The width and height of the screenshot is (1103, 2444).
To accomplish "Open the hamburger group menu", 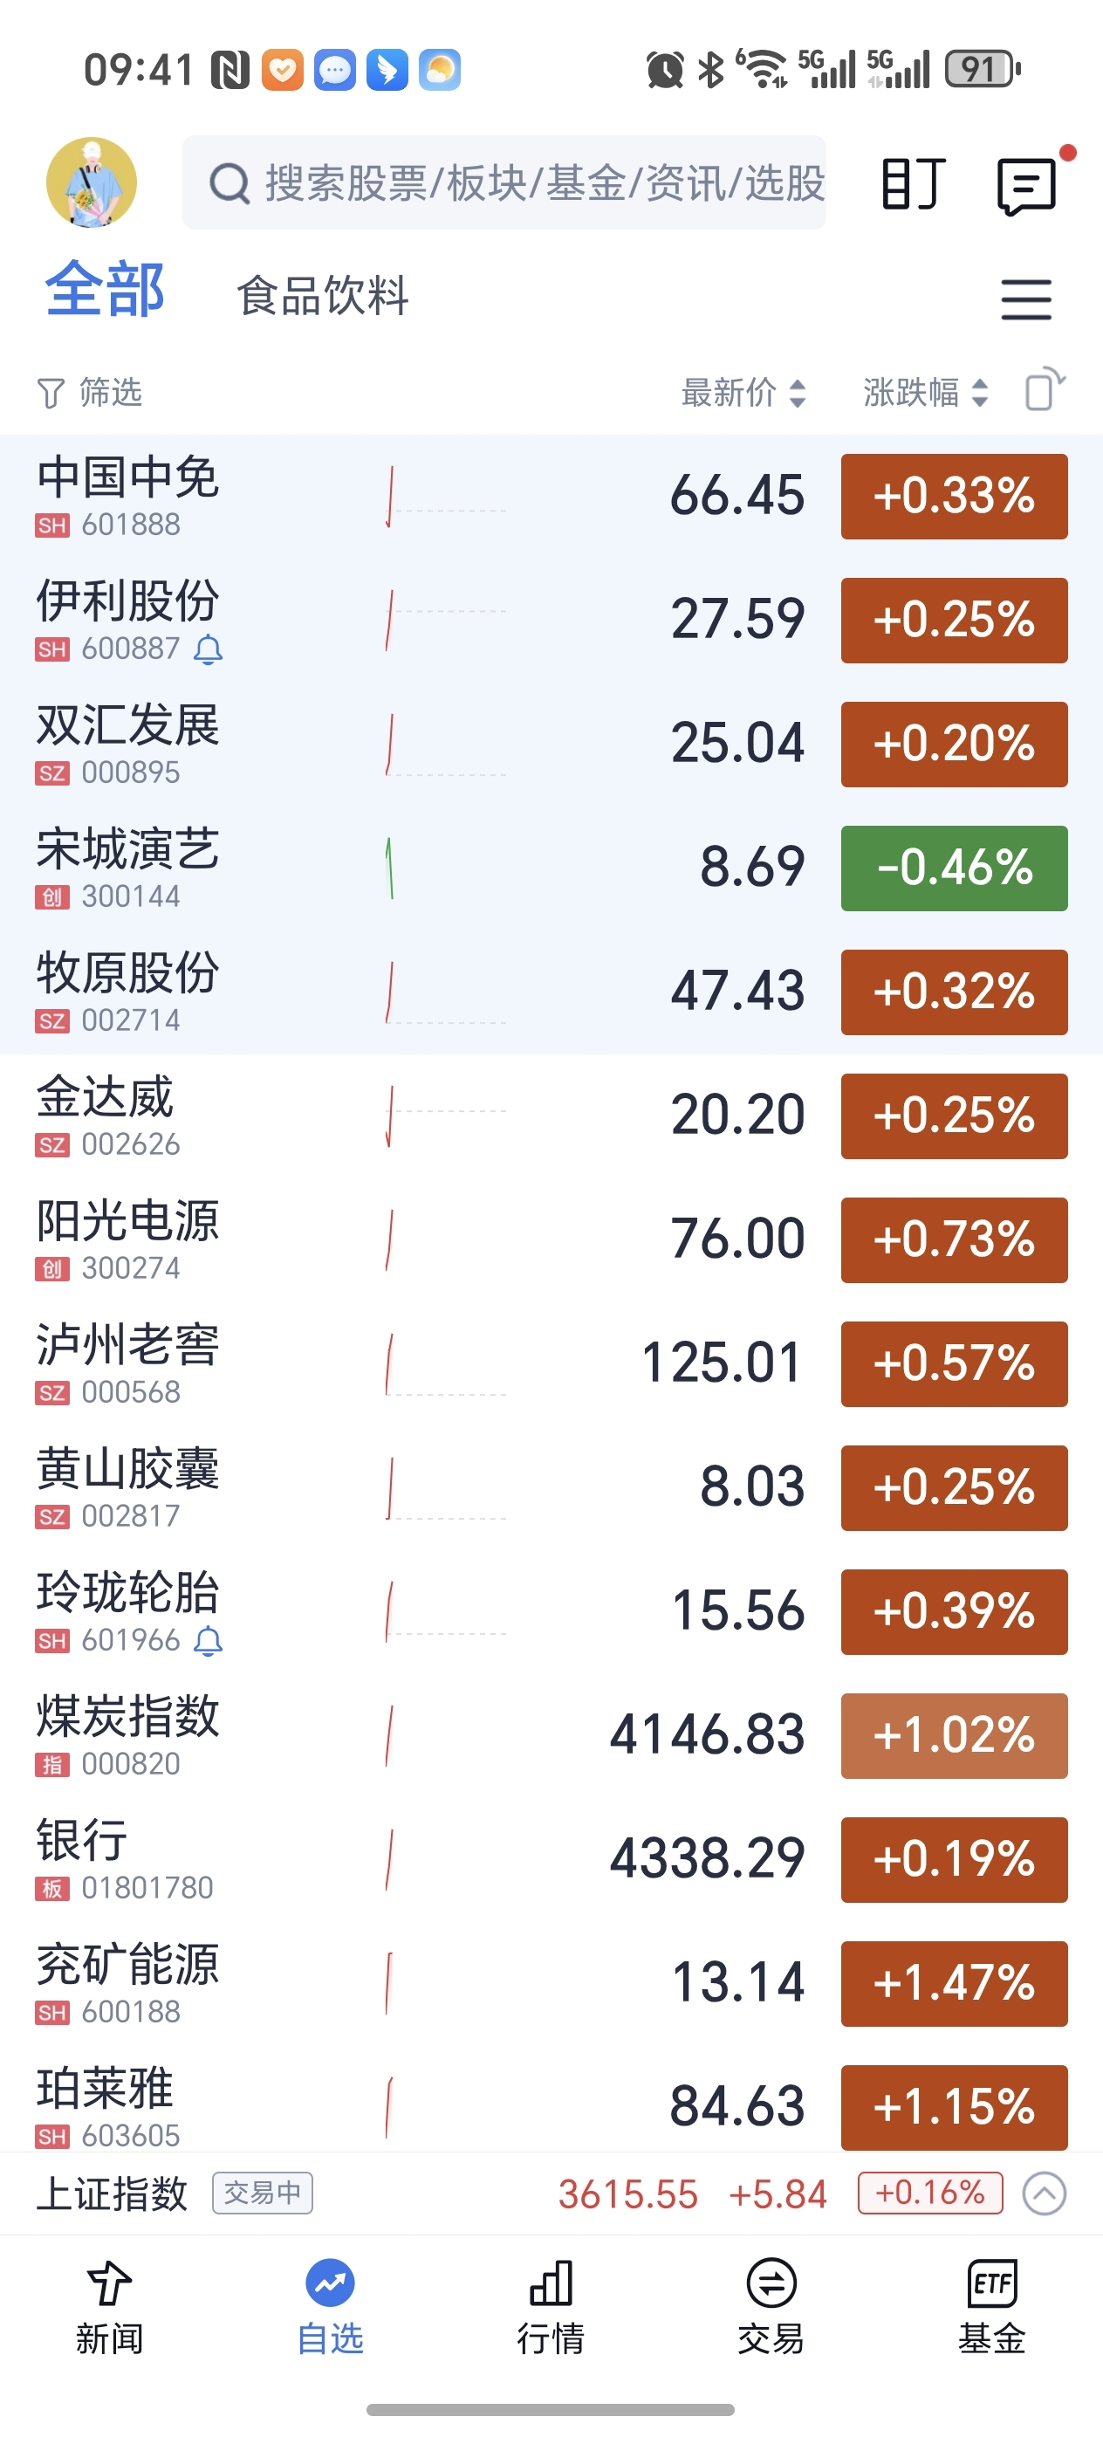I will point(1026,299).
